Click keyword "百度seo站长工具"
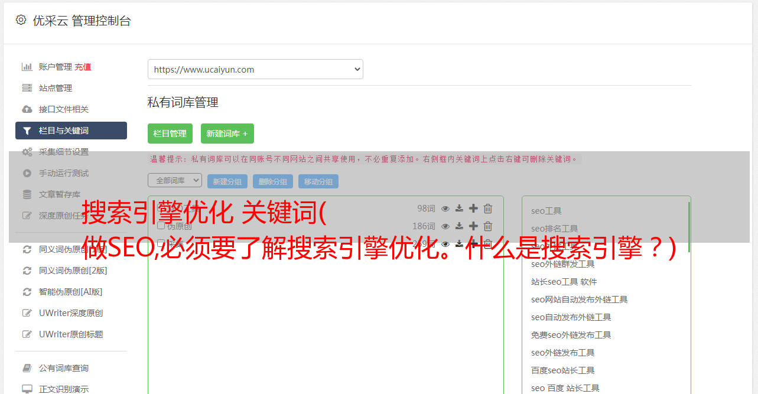The width and height of the screenshot is (758, 394). [563, 370]
